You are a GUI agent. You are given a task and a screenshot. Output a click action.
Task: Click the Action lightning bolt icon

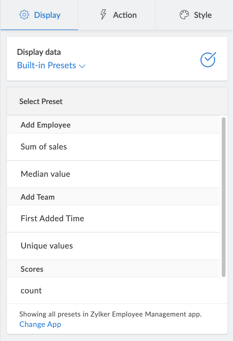(103, 15)
